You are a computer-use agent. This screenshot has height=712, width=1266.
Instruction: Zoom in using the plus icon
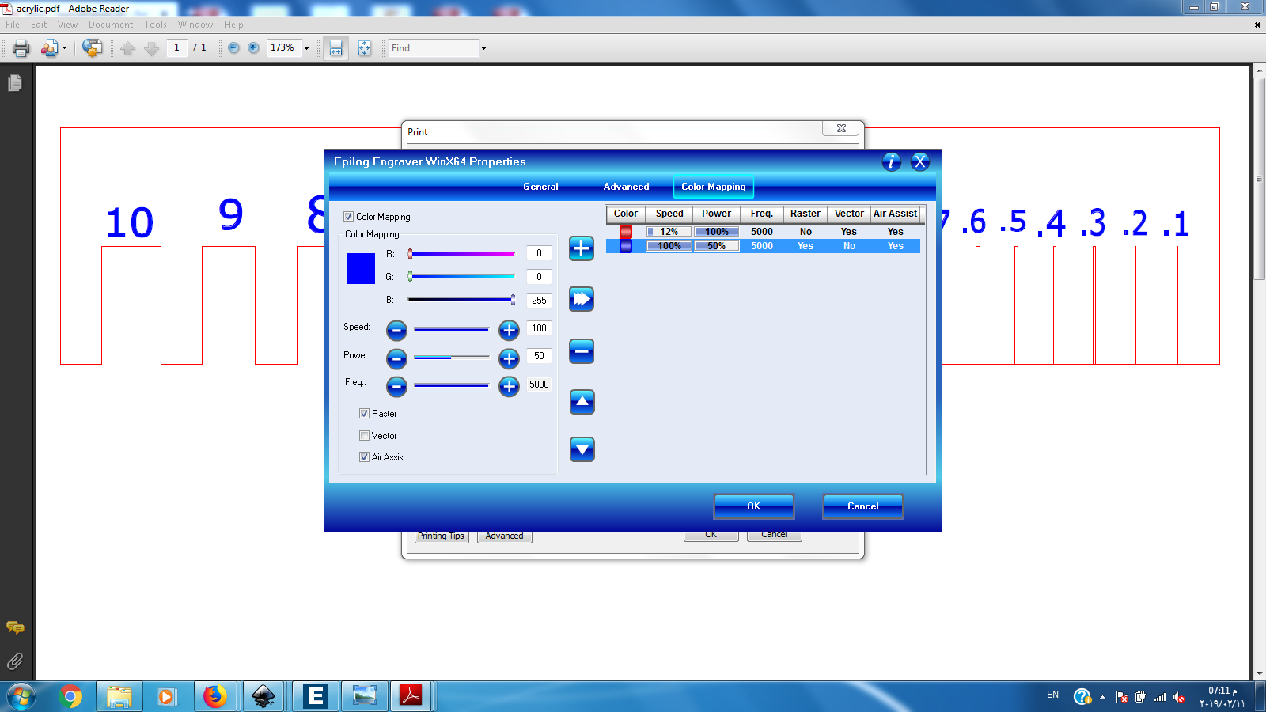pyautogui.click(x=253, y=48)
